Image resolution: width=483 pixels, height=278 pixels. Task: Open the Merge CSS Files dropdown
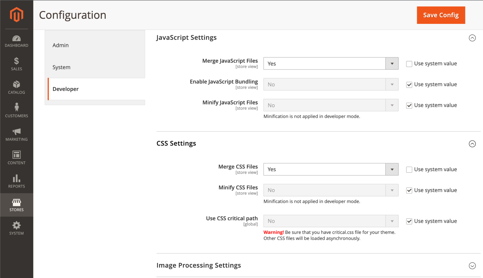331,169
